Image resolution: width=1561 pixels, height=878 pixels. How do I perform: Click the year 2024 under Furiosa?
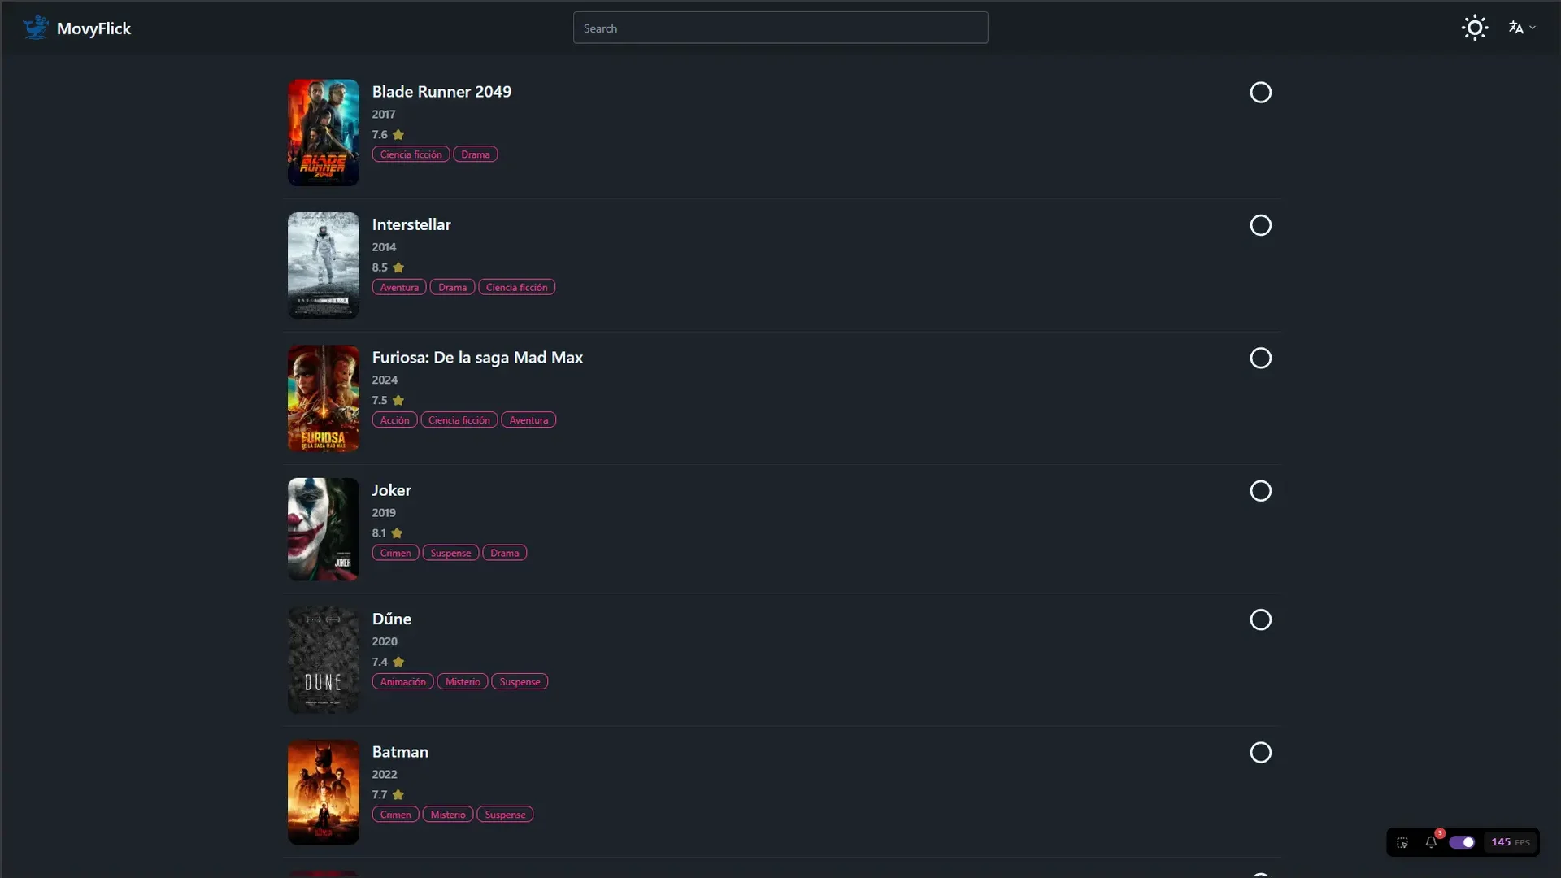coord(385,380)
